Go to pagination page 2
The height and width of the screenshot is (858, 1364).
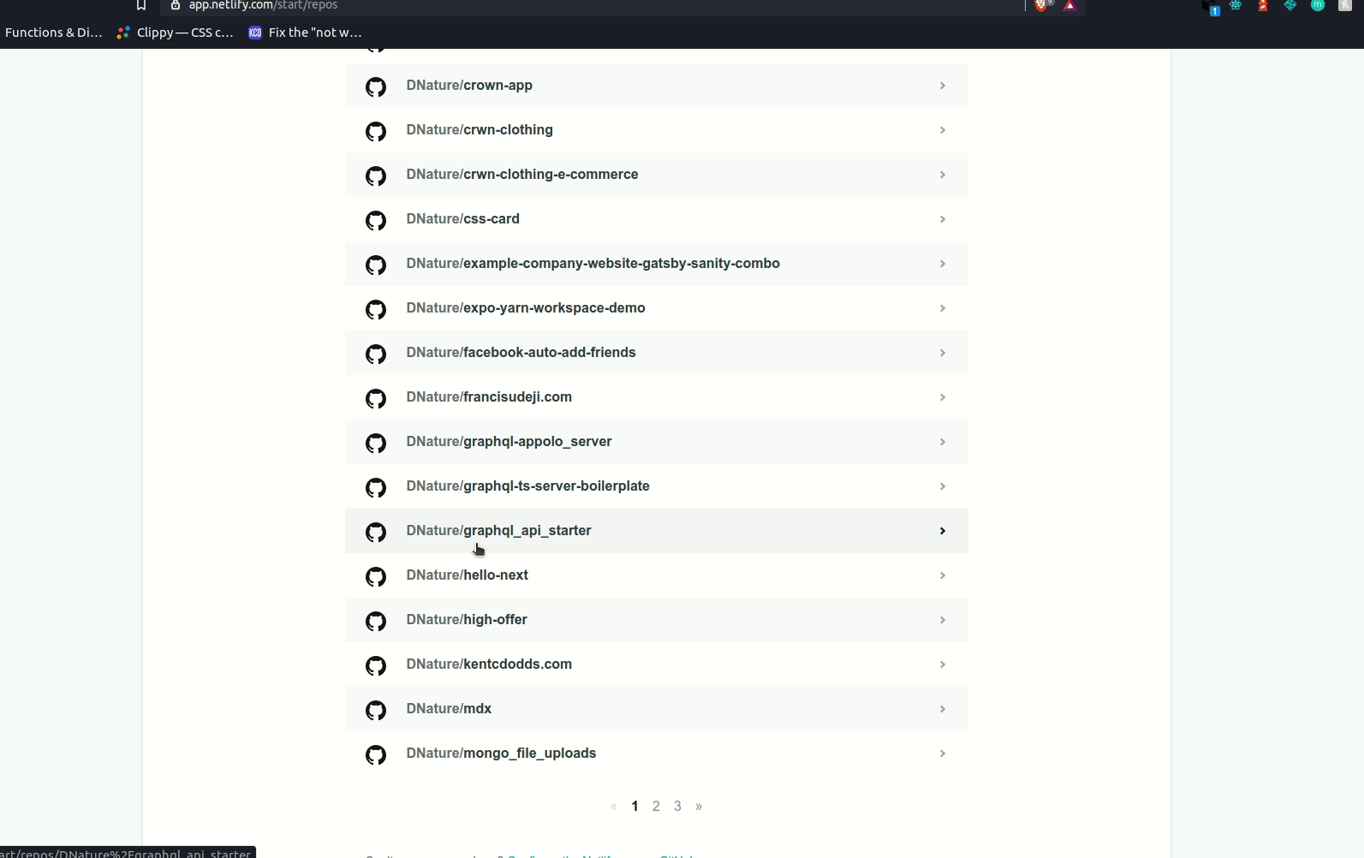[x=656, y=807]
